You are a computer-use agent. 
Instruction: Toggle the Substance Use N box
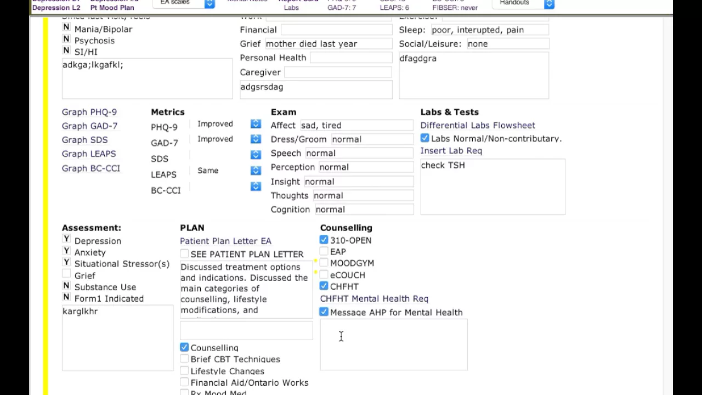pyautogui.click(x=66, y=286)
